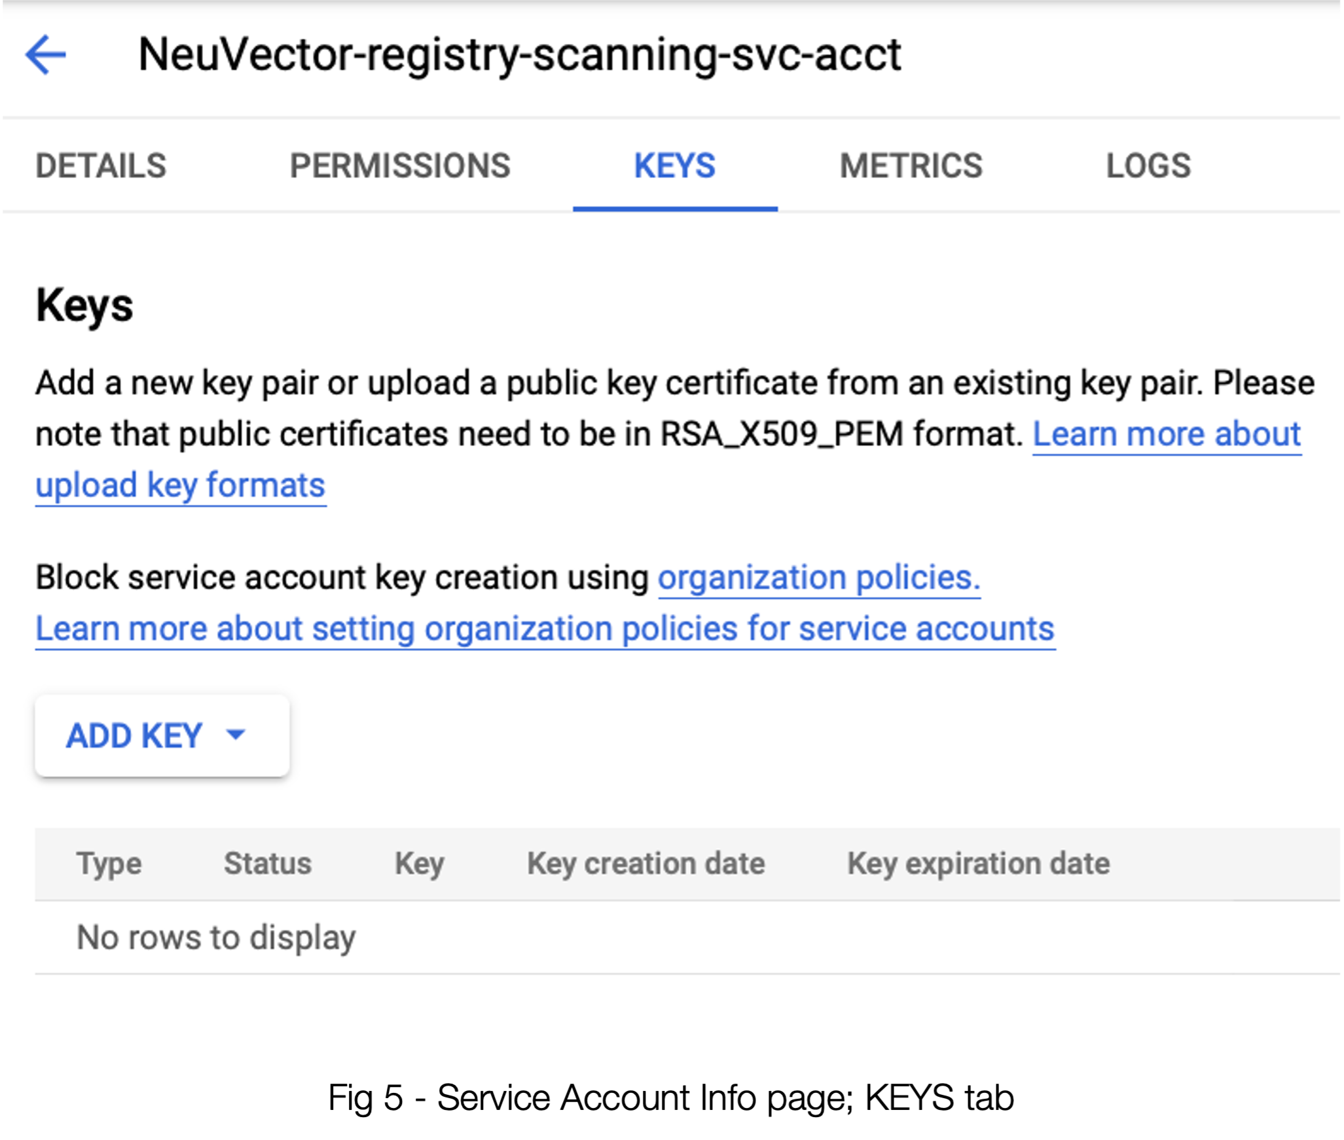Click the Type column header
Screen dimensions: 1344x1140
(109, 864)
